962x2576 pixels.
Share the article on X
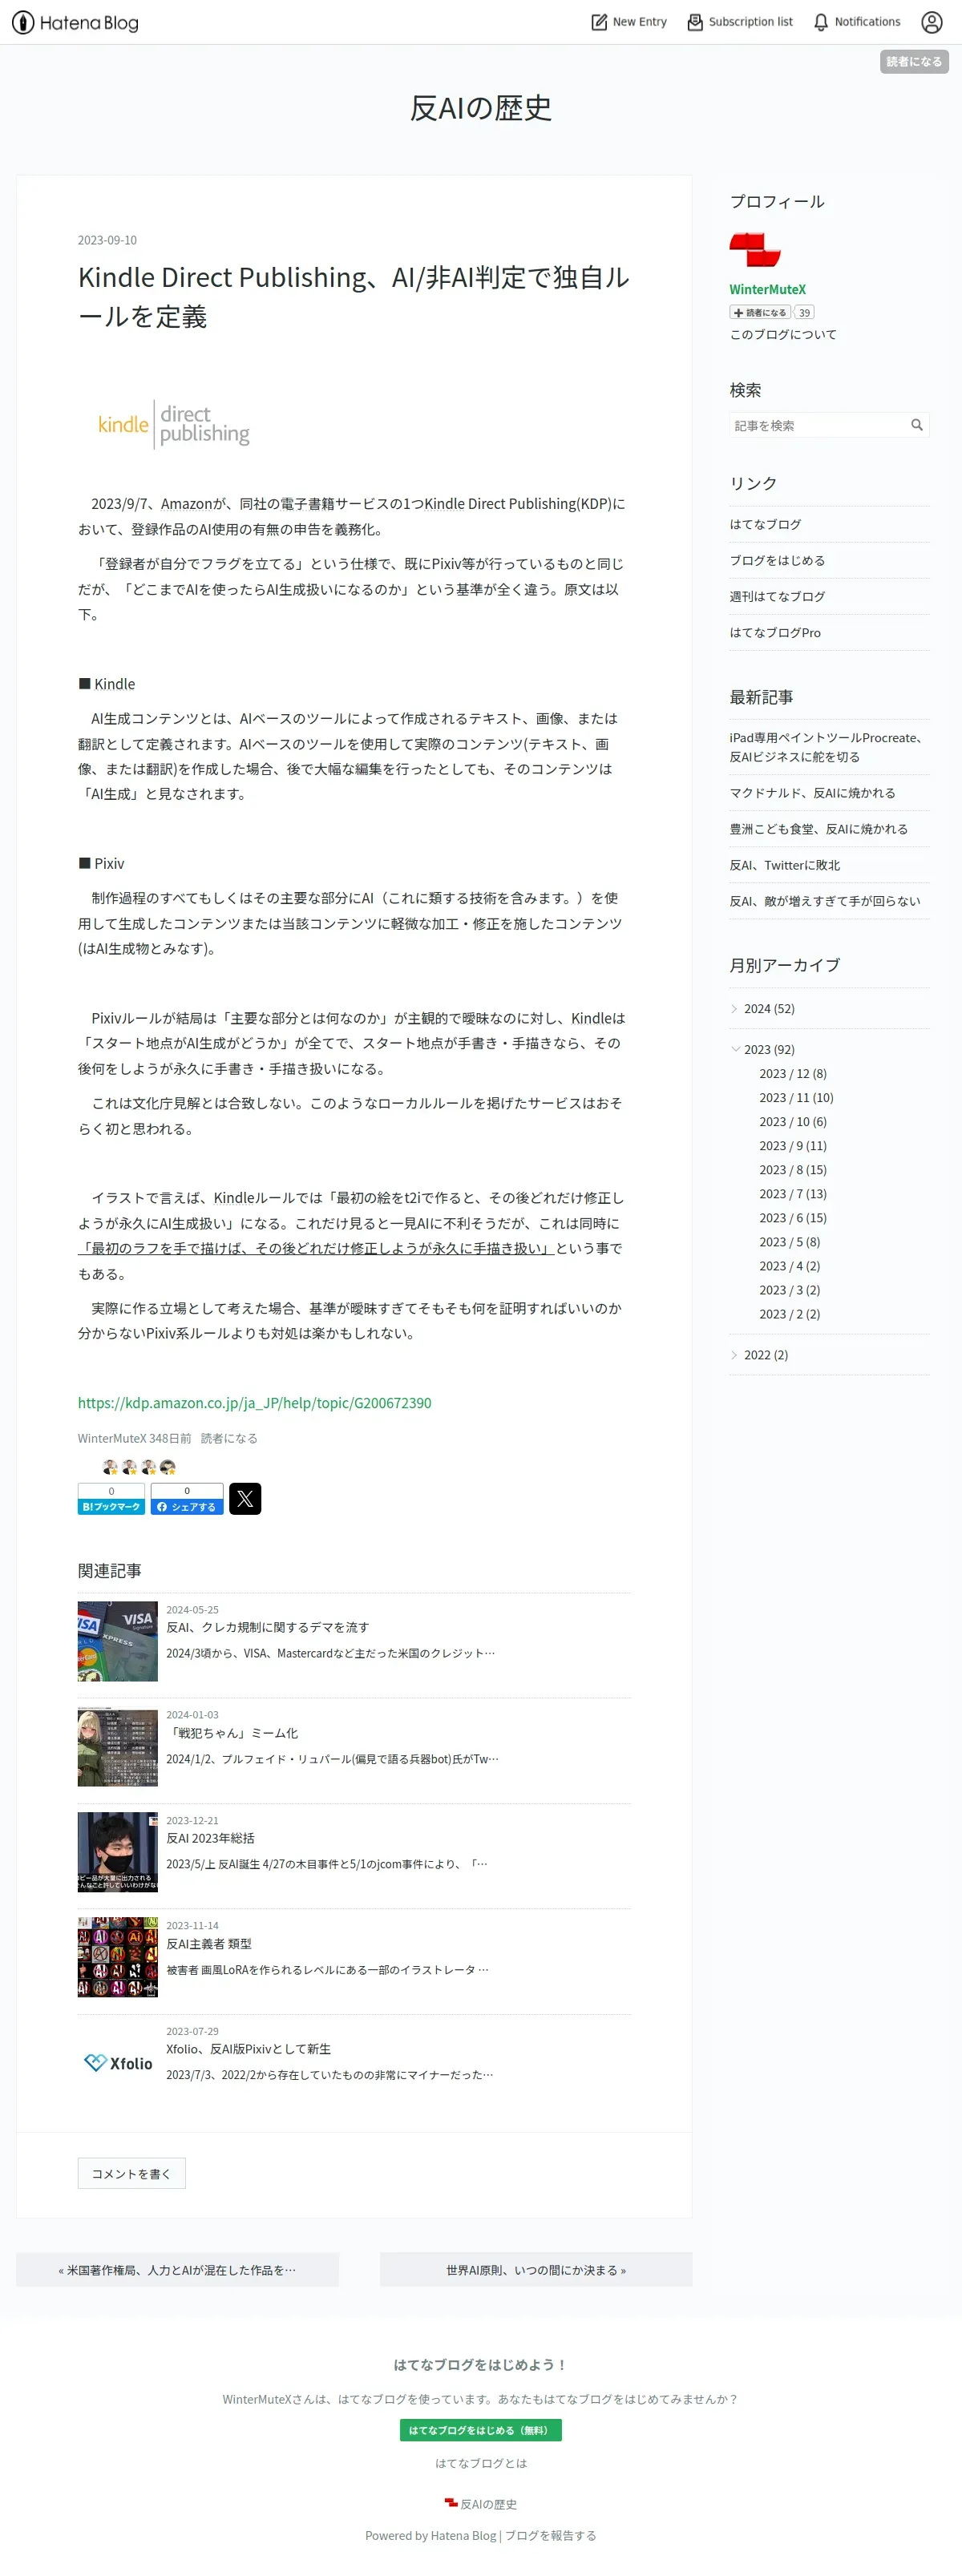point(245,1499)
